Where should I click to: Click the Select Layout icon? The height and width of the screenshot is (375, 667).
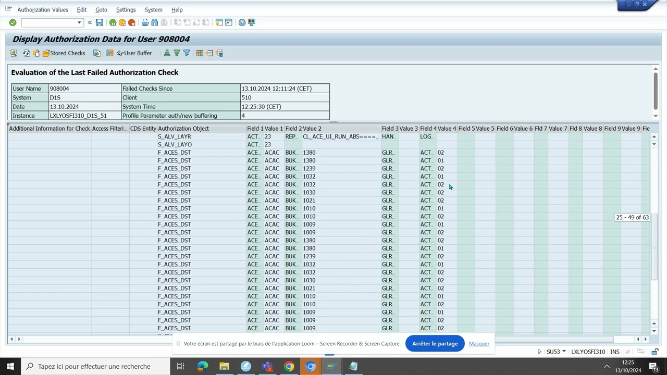click(209, 53)
